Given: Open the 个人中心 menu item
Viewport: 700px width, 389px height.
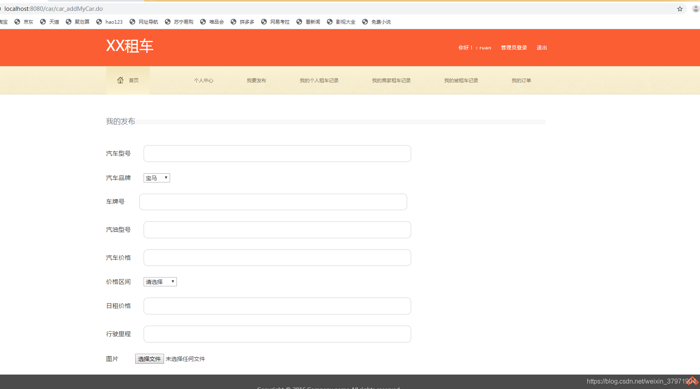Looking at the screenshot, I should tap(203, 81).
